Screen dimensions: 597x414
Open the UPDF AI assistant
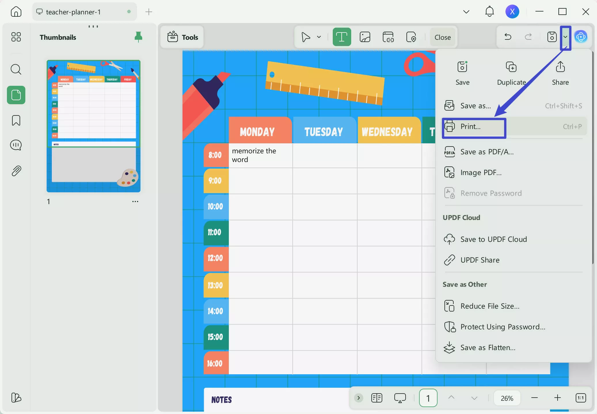(x=581, y=37)
